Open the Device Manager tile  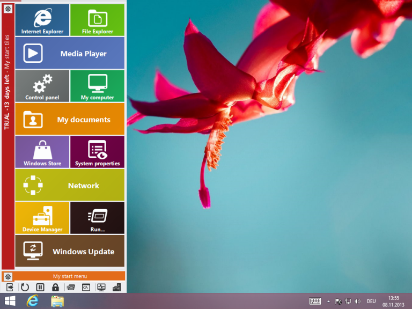click(42, 218)
